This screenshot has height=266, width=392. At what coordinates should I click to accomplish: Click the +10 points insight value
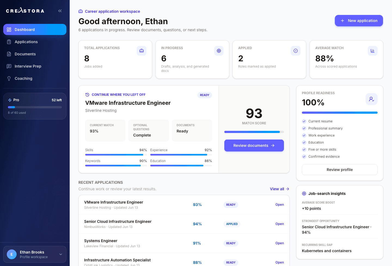coord(311,208)
